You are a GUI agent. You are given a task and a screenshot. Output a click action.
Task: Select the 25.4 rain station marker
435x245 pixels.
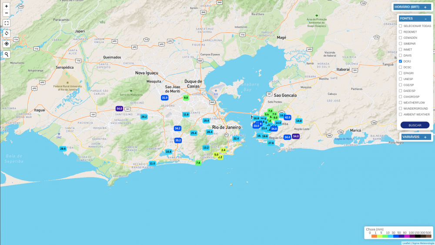coord(194,133)
